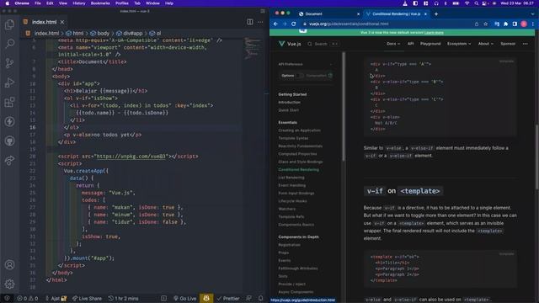Open the Chrome profile avatar
Image resolution: width=539 pixels, height=303 pixels.
point(524,24)
